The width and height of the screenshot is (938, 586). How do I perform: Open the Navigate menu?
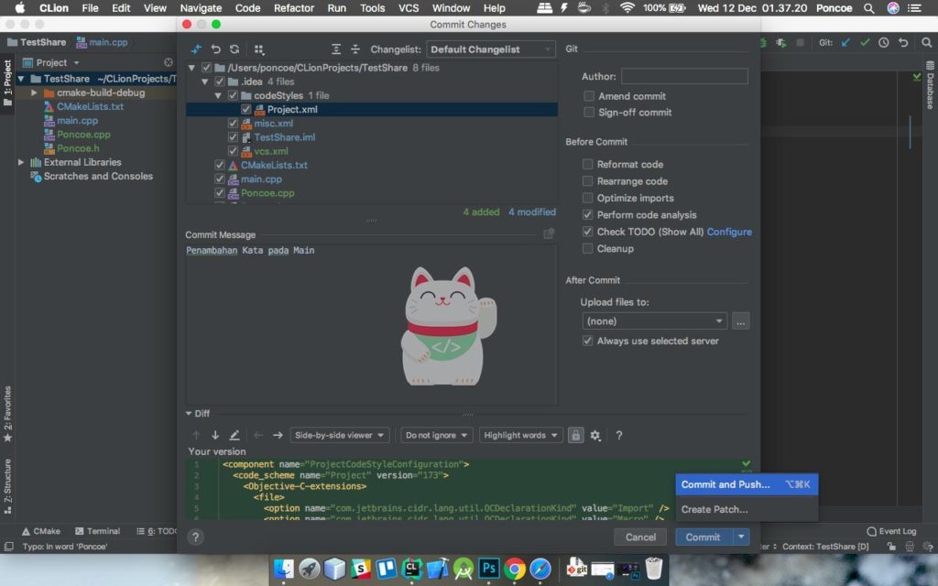pyautogui.click(x=201, y=7)
